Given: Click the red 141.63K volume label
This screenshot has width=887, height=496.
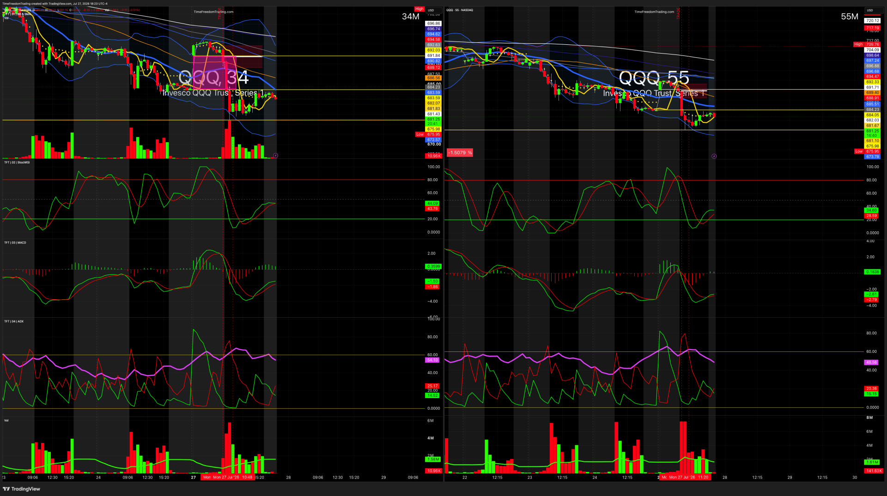Looking at the screenshot, I should pyautogui.click(x=874, y=471).
